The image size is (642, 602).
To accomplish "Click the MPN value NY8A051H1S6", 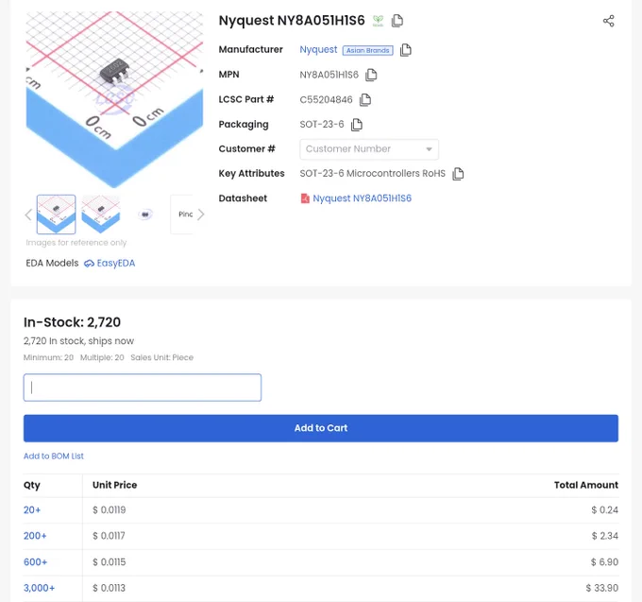I will pyautogui.click(x=329, y=75).
